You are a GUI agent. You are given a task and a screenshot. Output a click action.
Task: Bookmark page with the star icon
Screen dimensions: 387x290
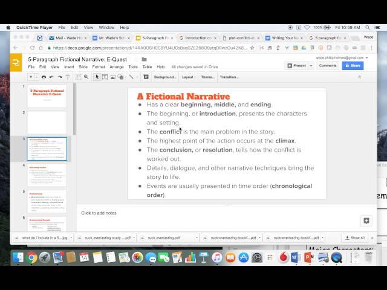pyautogui.click(x=252, y=48)
